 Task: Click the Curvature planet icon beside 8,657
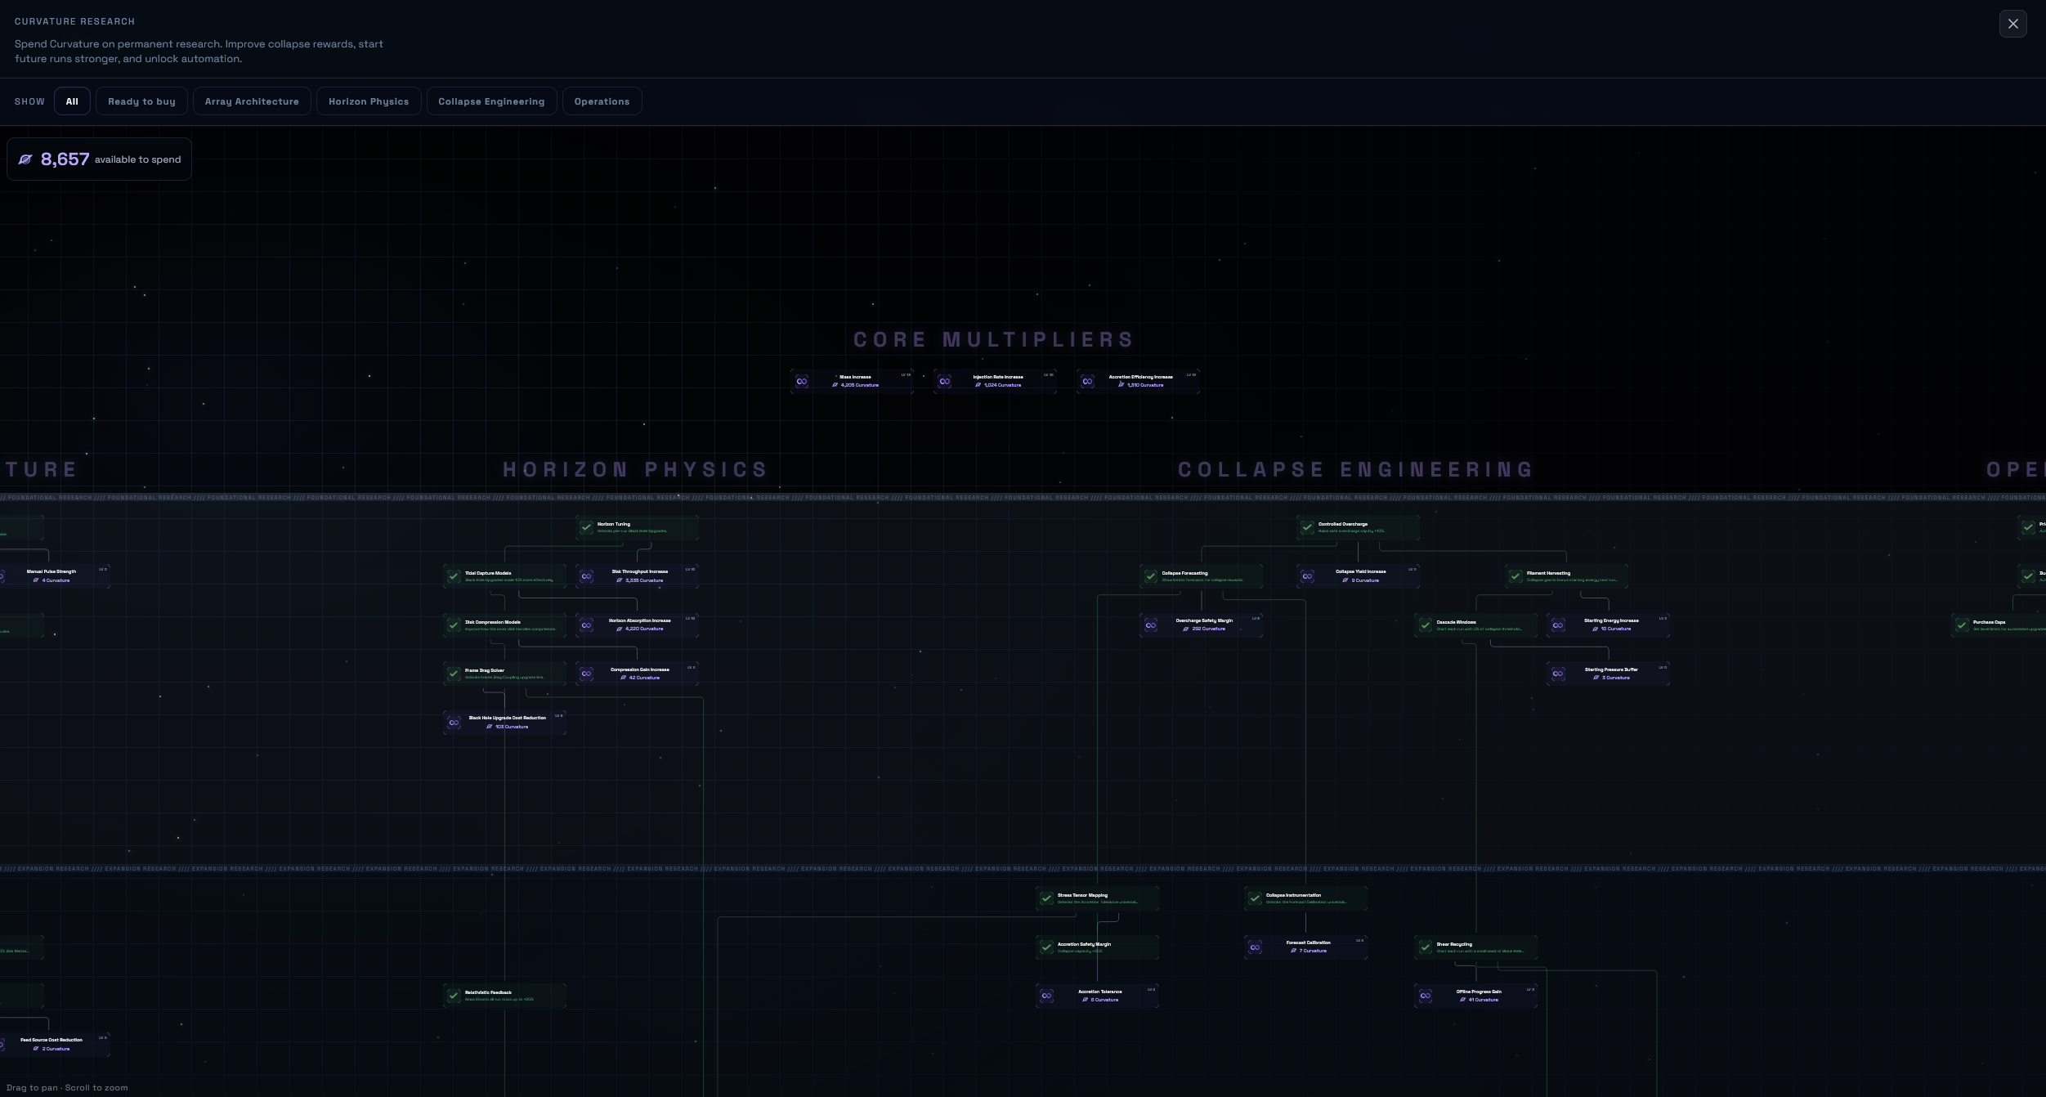[25, 159]
